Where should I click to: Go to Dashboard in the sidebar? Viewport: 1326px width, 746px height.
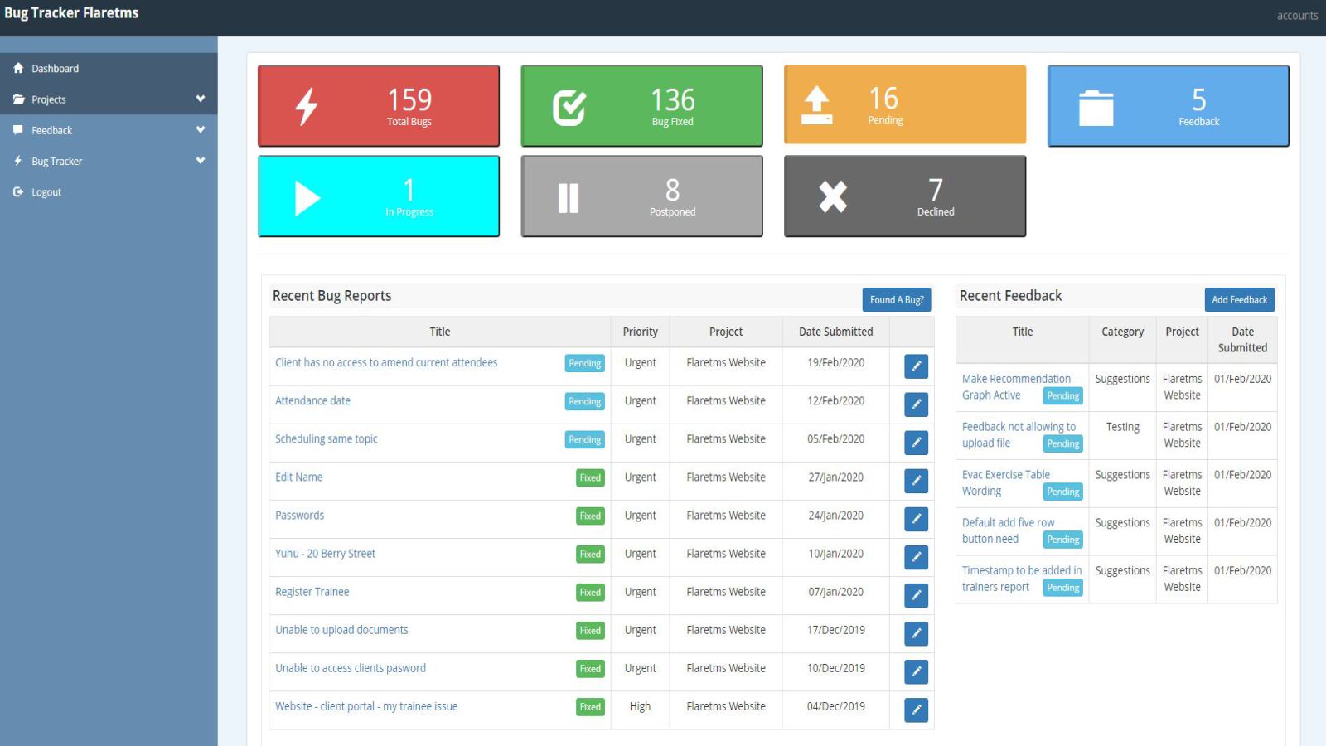55,69
